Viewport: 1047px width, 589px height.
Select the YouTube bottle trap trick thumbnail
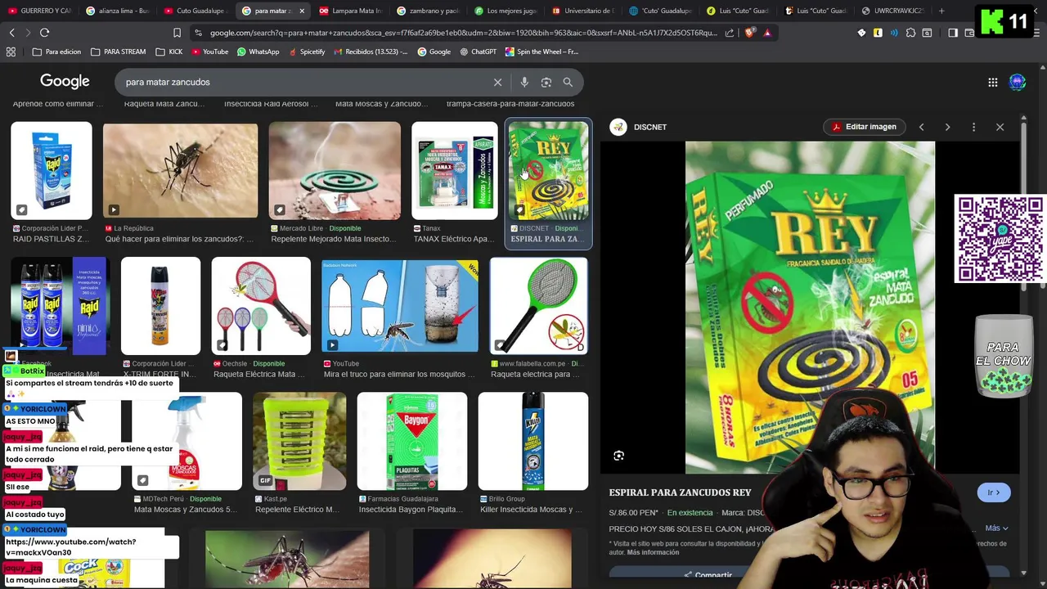click(400, 306)
